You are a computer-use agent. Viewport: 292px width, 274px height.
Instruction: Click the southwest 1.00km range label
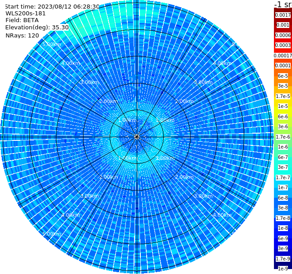128,158
